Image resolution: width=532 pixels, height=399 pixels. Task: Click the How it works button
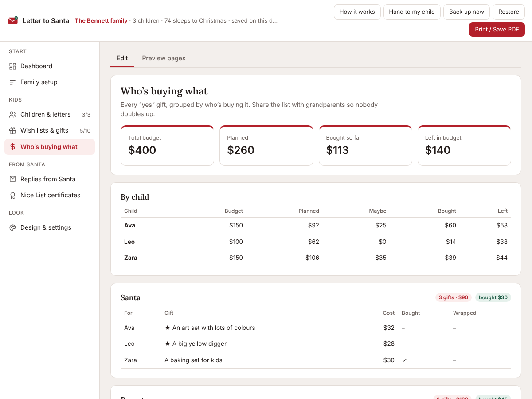[357, 12]
